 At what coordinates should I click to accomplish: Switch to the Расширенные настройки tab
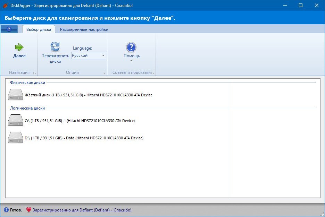coord(84,29)
